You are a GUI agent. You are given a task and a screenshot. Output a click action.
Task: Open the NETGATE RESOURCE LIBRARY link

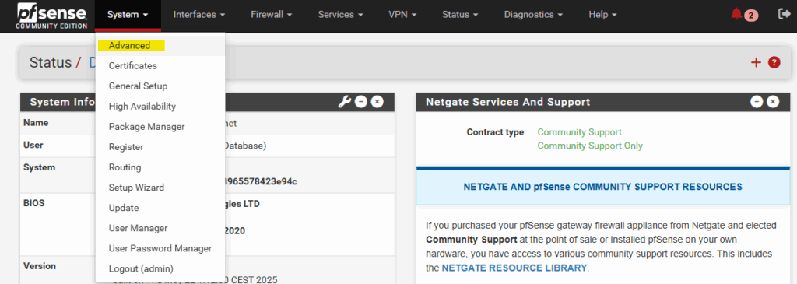(514, 267)
